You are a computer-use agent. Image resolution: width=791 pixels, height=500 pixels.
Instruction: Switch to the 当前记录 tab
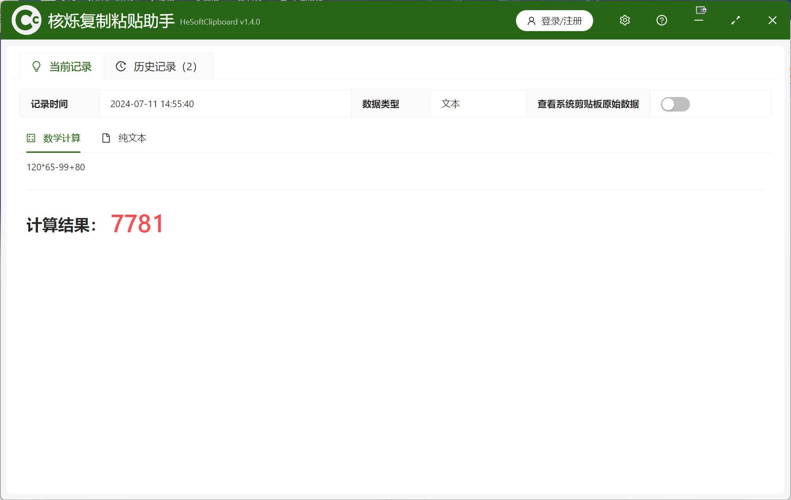coord(62,66)
